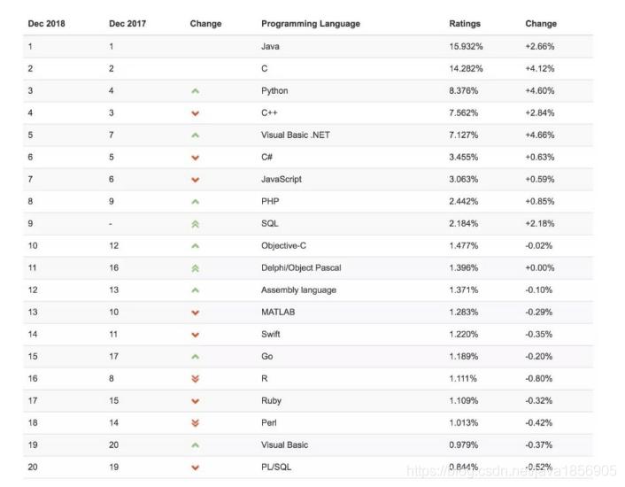Select the Objective-C language name
Image resolution: width=625 pixels, height=487 pixels.
283,245
